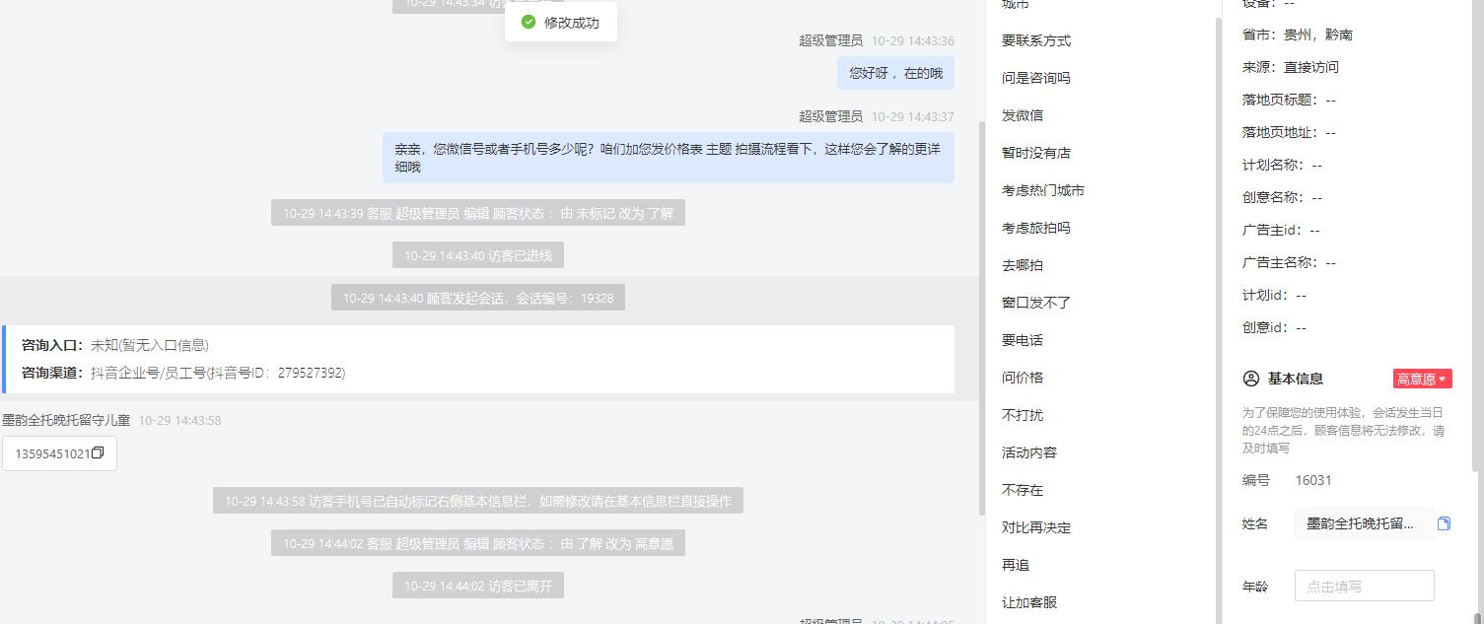Click the 广告主id row

(x=1282, y=230)
